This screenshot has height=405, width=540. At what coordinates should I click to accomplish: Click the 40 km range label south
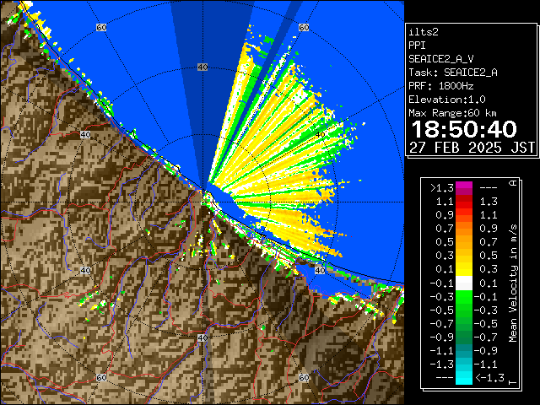coord(202,337)
